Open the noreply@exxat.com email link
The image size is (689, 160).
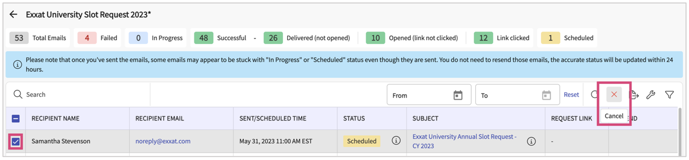163,141
